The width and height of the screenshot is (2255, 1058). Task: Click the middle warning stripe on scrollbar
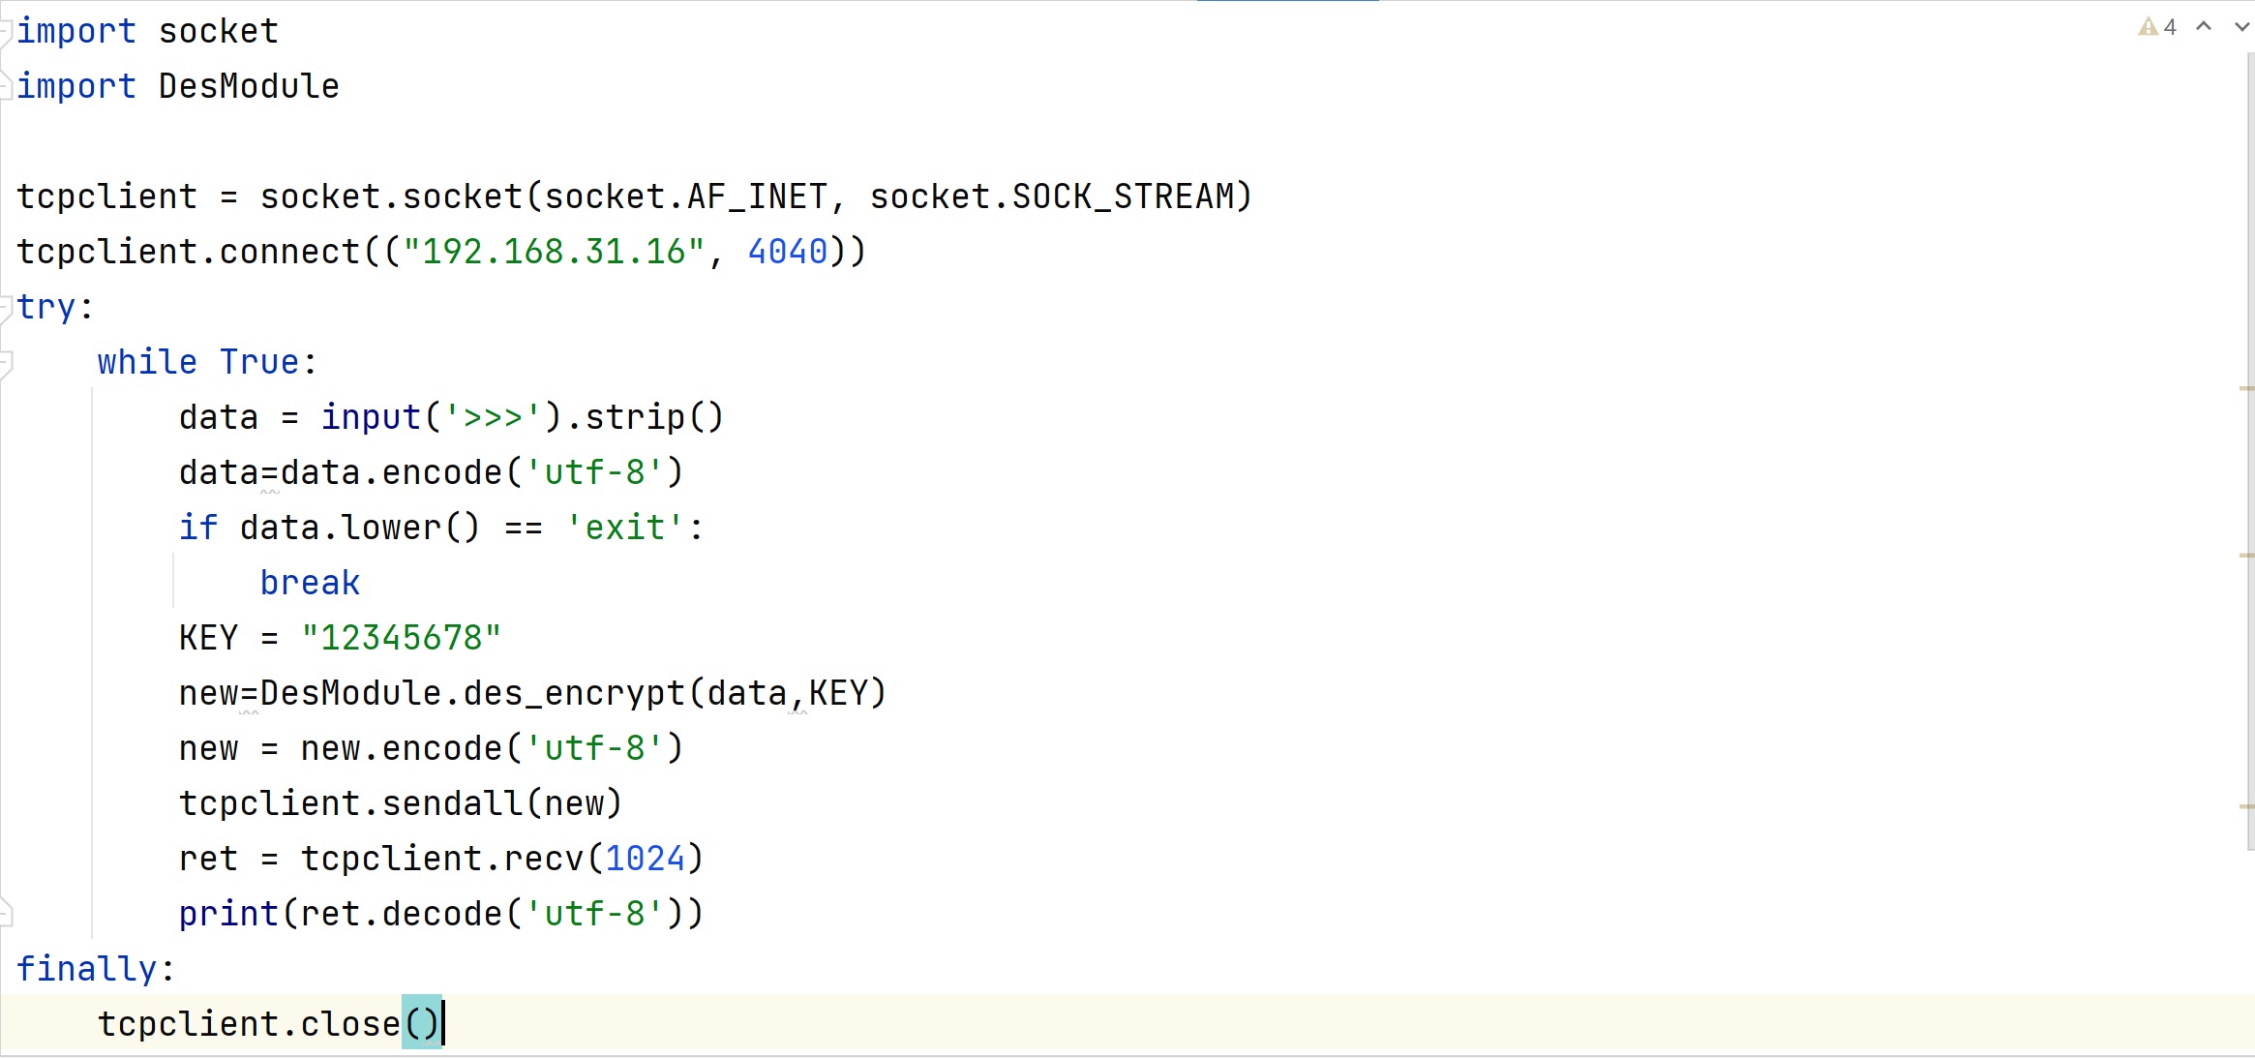[x=2246, y=556]
